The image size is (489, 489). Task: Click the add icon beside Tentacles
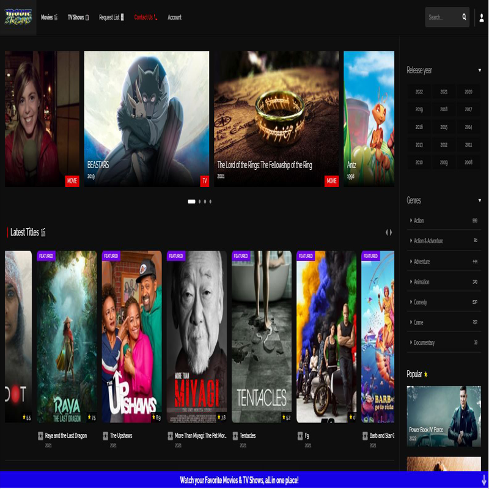click(x=235, y=436)
